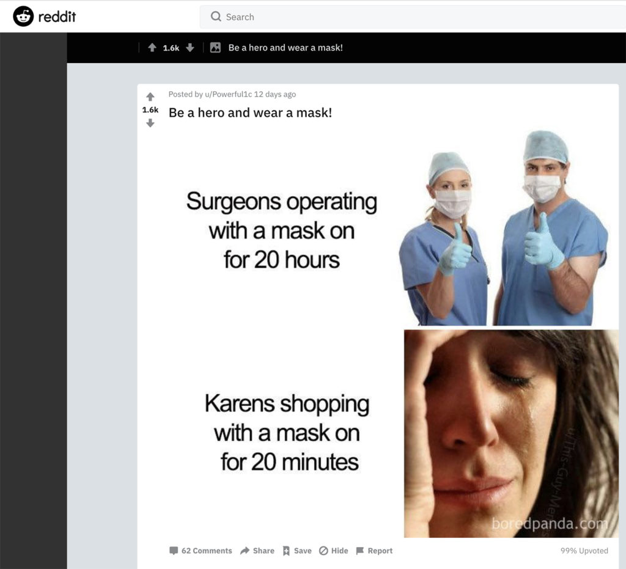Upvote using the arrow in black header bar
Screen dimensions: 626x569
click(152, 48)
